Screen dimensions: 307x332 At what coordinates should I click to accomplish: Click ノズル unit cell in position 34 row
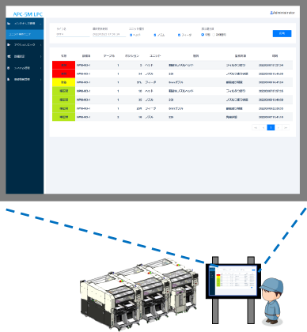coord(149,74)
